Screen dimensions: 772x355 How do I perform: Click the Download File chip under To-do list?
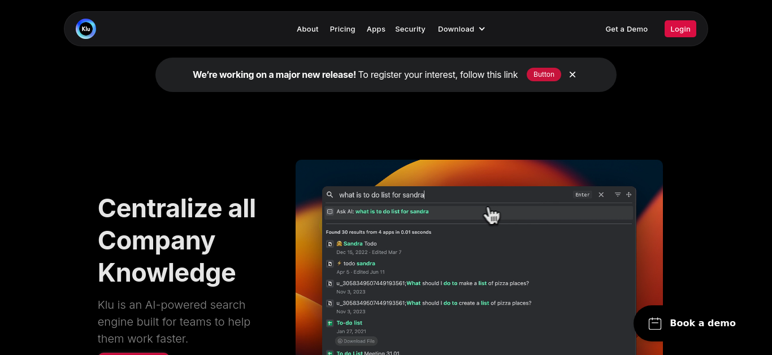click(356, 341)
